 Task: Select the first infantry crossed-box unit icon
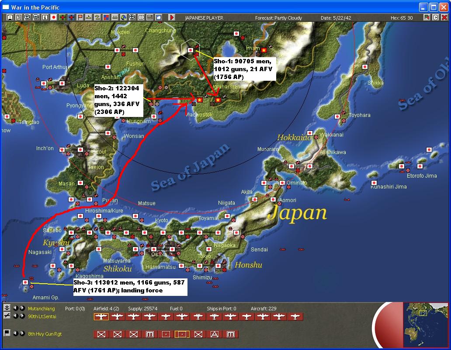point(101,334)
